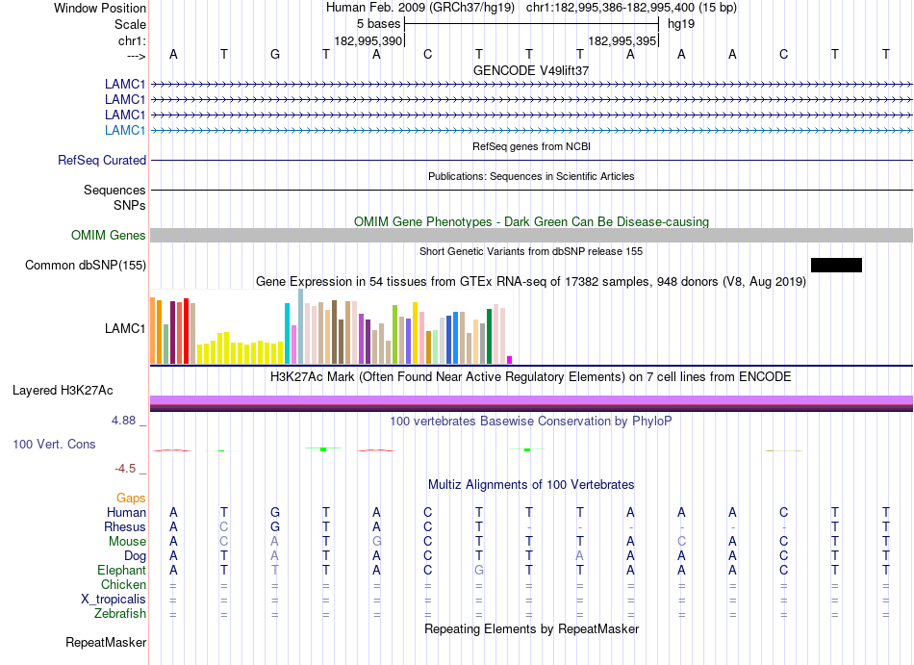
Task: Select the black dbSNP variant block
Action: click(x=836, y=266)
